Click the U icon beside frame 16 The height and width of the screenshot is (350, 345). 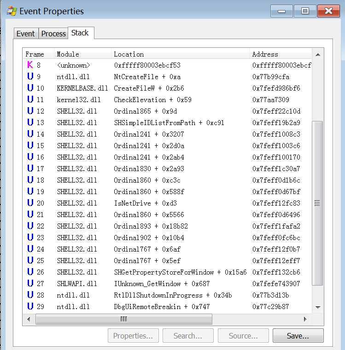30,157
